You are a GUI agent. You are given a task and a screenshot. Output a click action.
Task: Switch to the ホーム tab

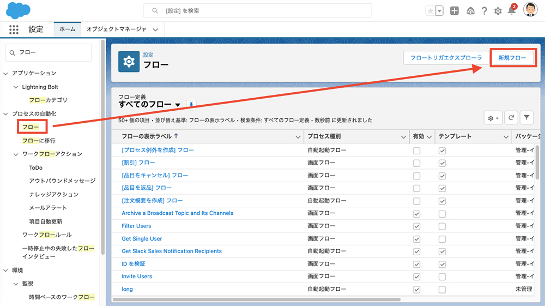coord(68,29)
